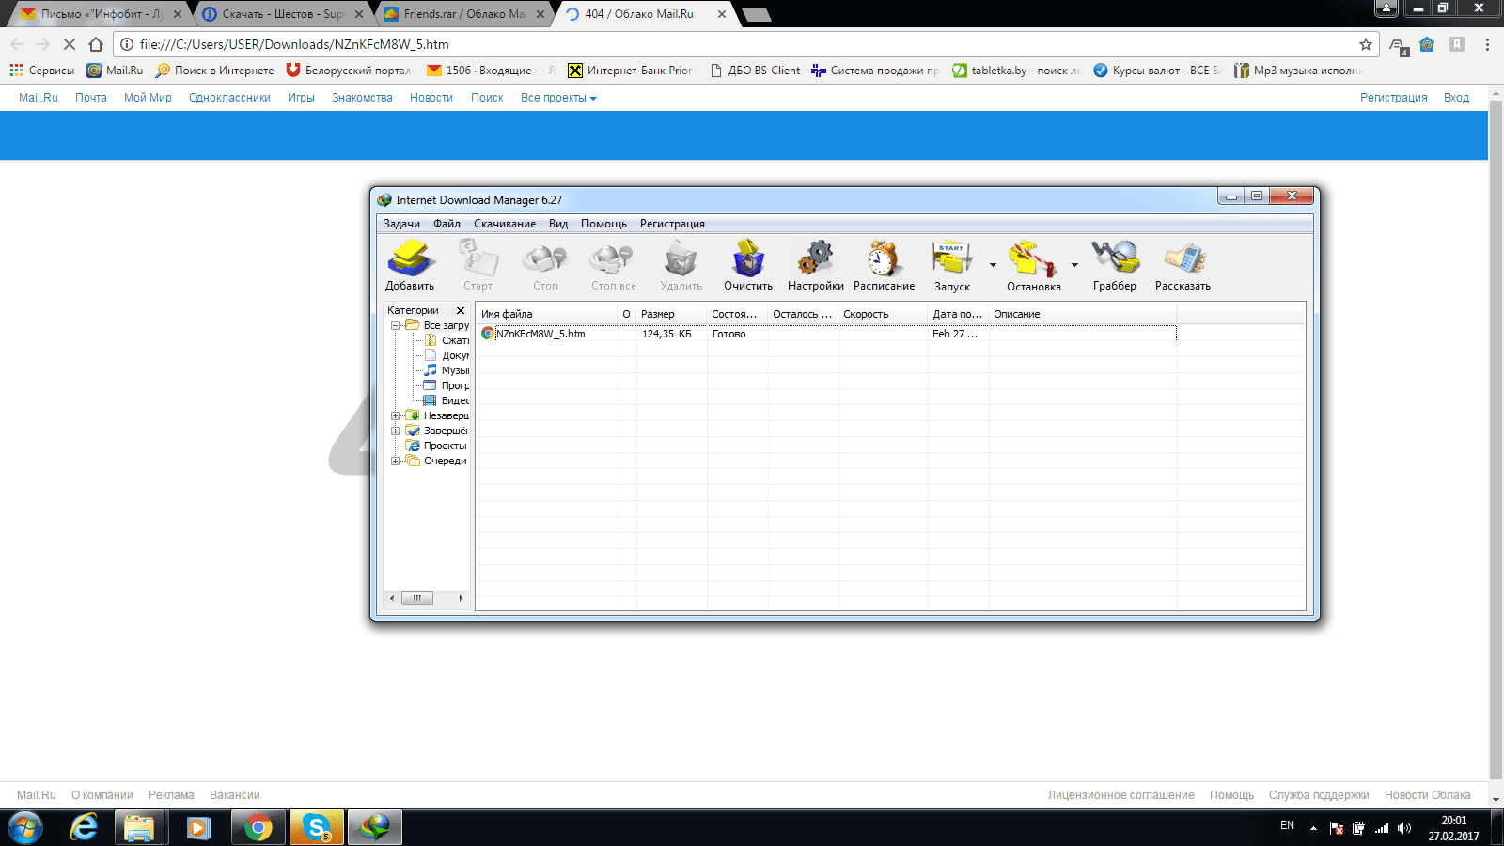Select the NZnKFcM8W_5.htm download row
The height and width of the screenshot is (846, 1504).
(x=827, y=334)
